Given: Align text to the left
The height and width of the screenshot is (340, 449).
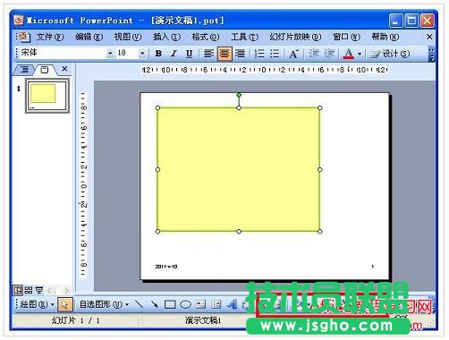Looking at the screenshot, I should click(208, 54).
